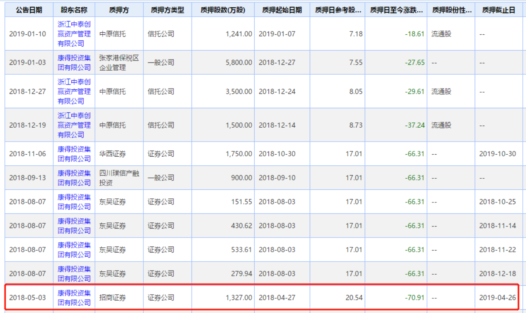The height and width of the screenshot is (313, 526).
Task: Open 康得投资集团 link in the 430.62 row
Action: [x=74, y=226]
